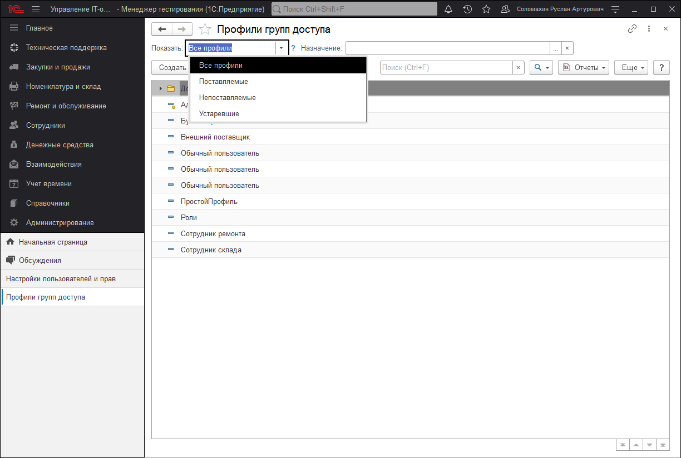This screenshot has height=458, width=681.
Task: Click the Создать button
Action: (x=171, y=67)
